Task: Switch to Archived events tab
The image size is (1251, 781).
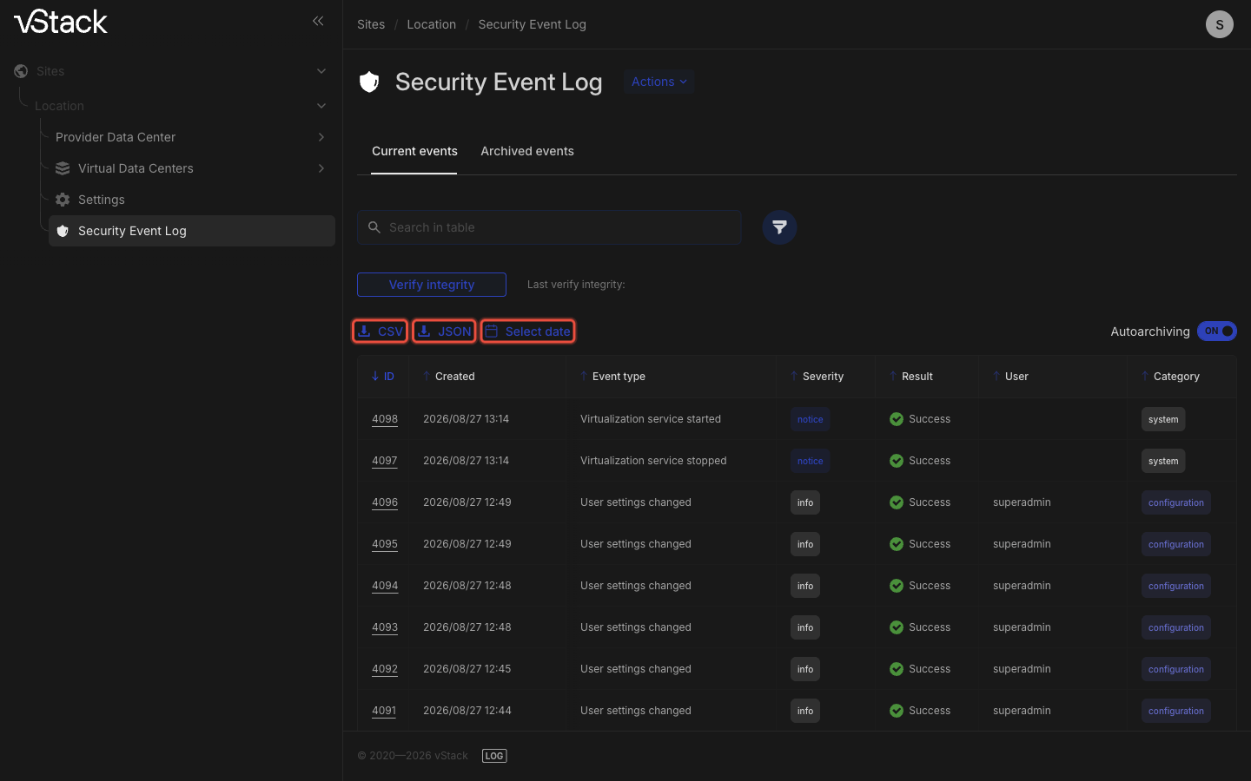Action: [x=527, y=151]
